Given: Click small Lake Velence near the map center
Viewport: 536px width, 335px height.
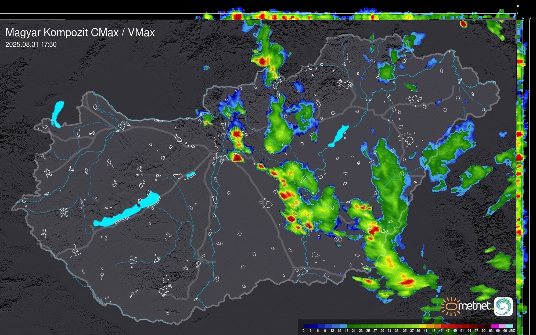Looking at the screenshot, I should pyautogui.click(x=191, y=175).
